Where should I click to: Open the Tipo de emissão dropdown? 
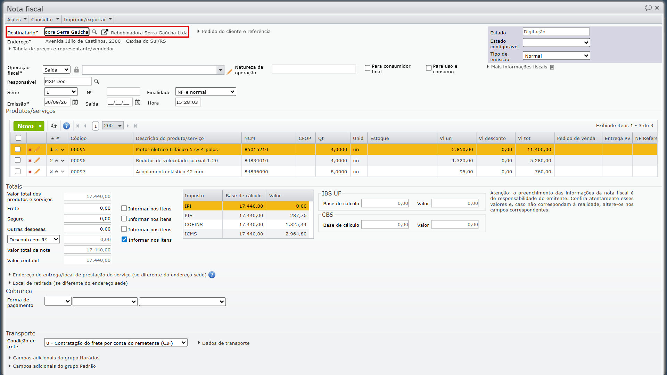pyautogui.click(x=556, y=56)
